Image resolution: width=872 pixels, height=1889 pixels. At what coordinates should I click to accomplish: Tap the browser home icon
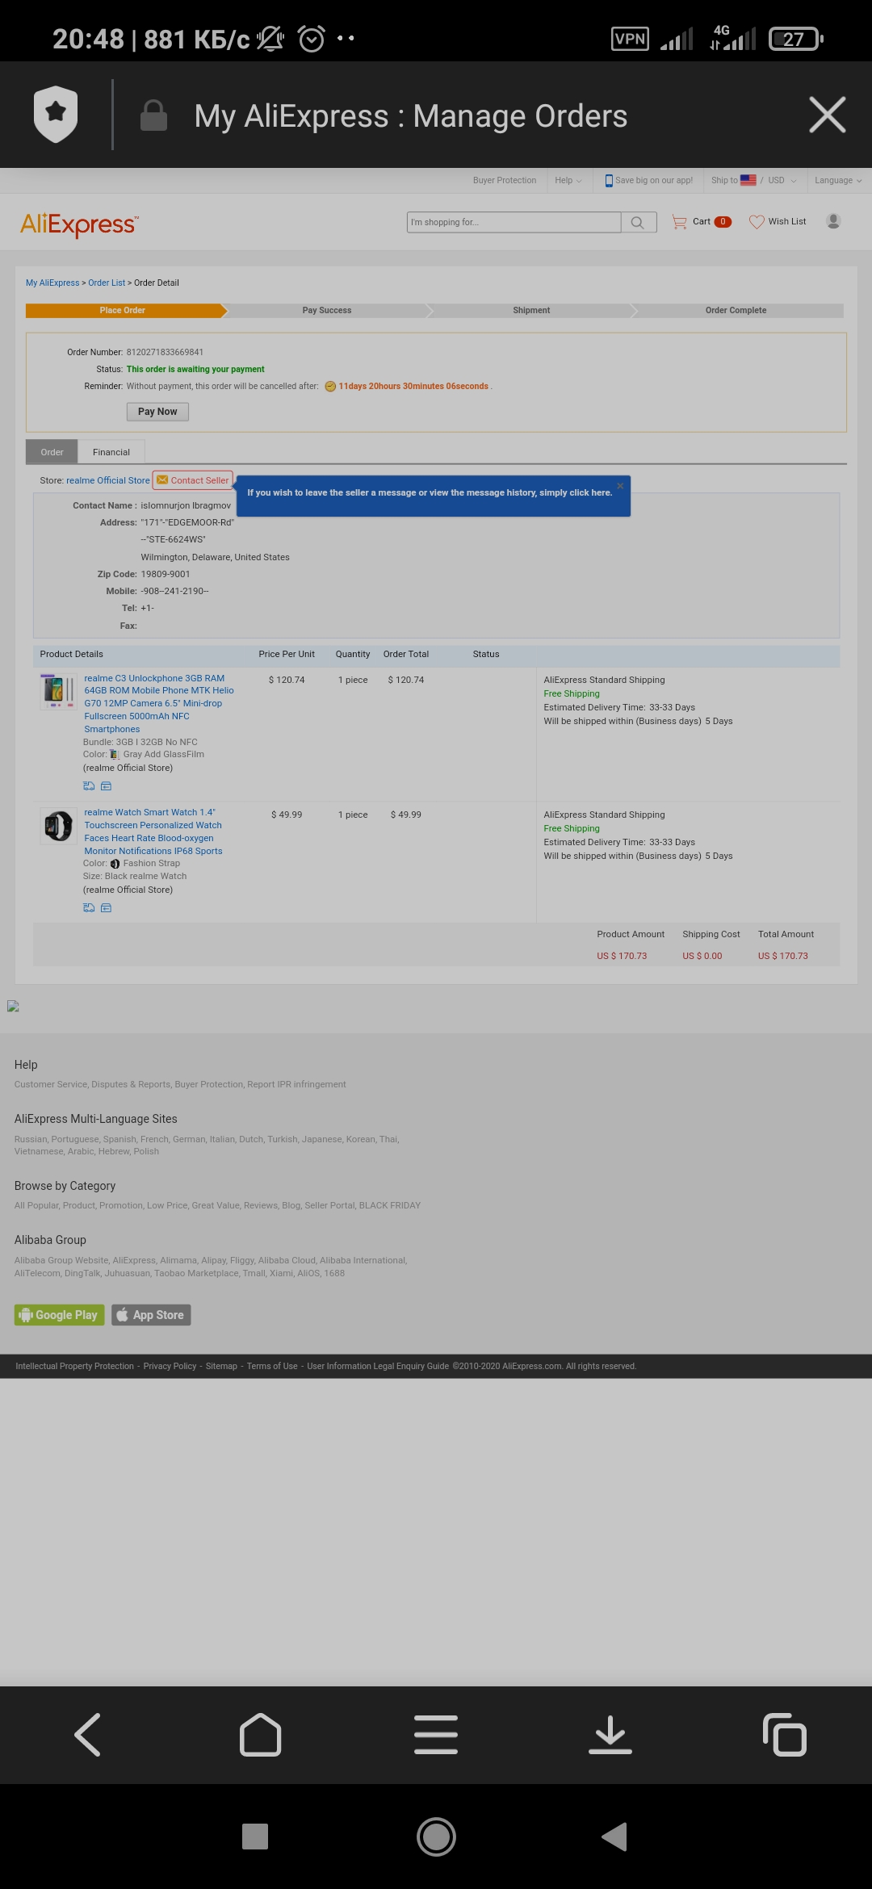[x=261, y=1734]
